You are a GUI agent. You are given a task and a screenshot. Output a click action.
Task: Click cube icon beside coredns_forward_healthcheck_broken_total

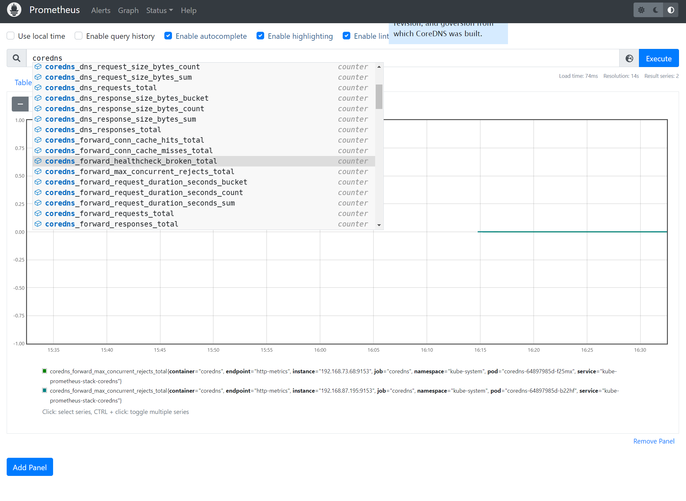(38, 161)
